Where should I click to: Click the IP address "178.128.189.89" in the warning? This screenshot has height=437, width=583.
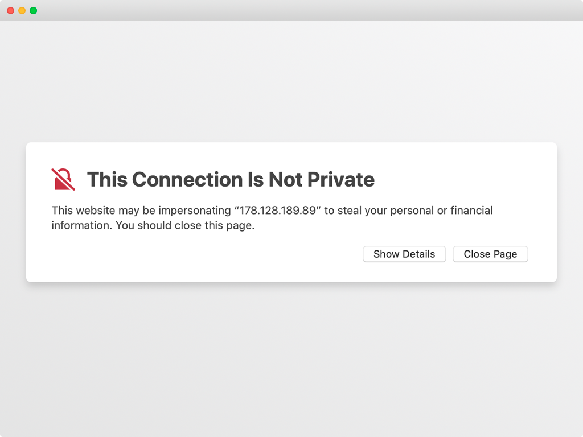click(278, 211)
